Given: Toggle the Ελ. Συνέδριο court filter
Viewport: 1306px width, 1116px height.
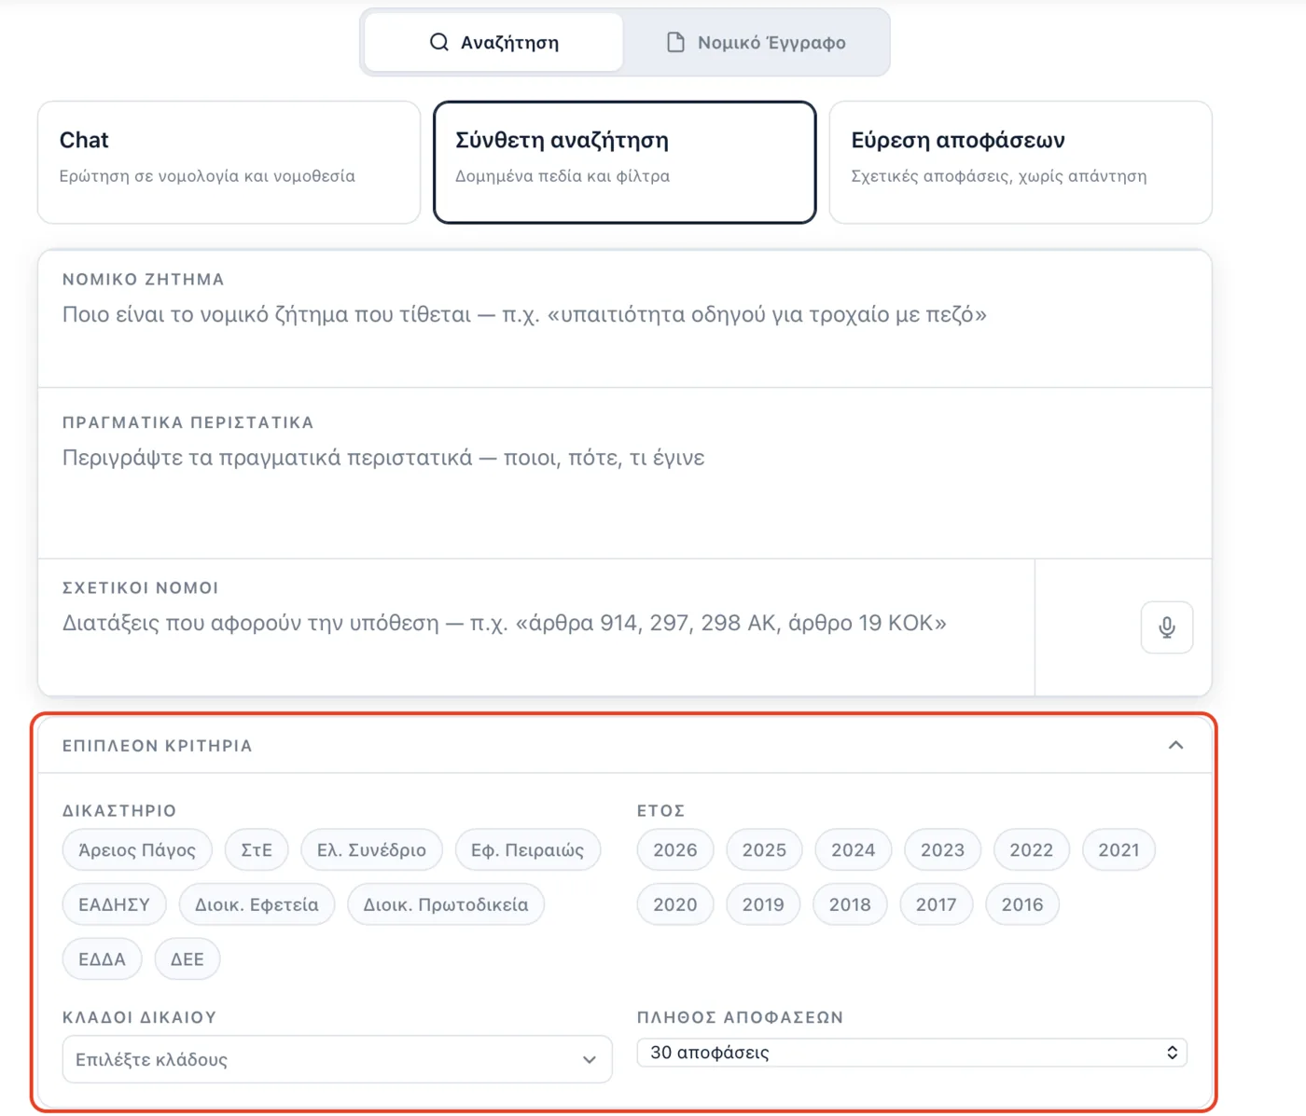Looking at the screenshot, I should (371, 850).
